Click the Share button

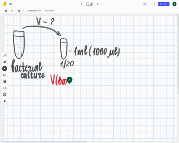click(164, 4)
